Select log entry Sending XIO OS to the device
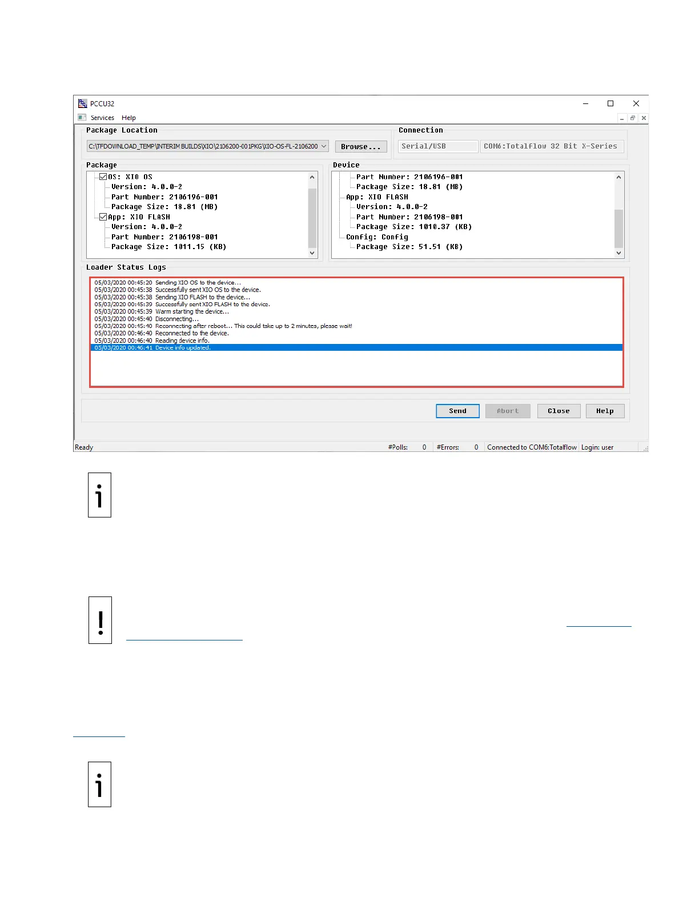The image size is (699, 905). click(168, 283)
